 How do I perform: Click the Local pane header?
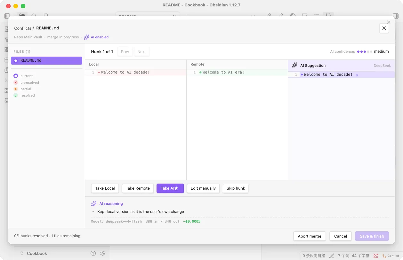(136, 64)
